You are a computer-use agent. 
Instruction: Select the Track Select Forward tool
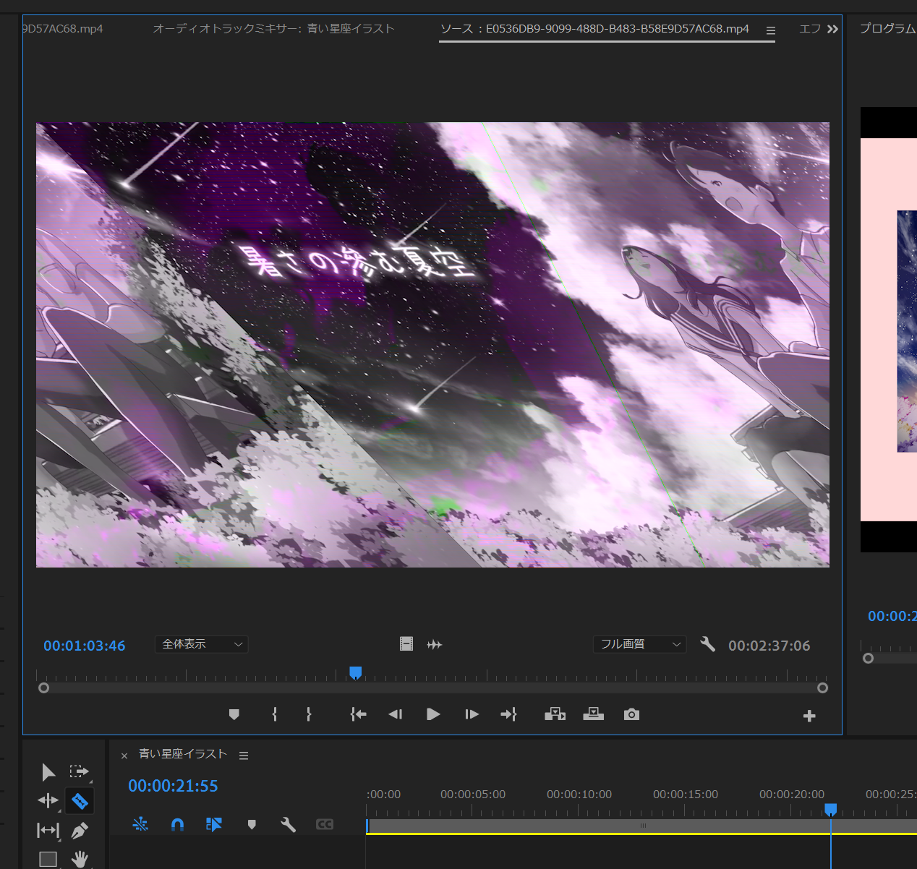80,772
